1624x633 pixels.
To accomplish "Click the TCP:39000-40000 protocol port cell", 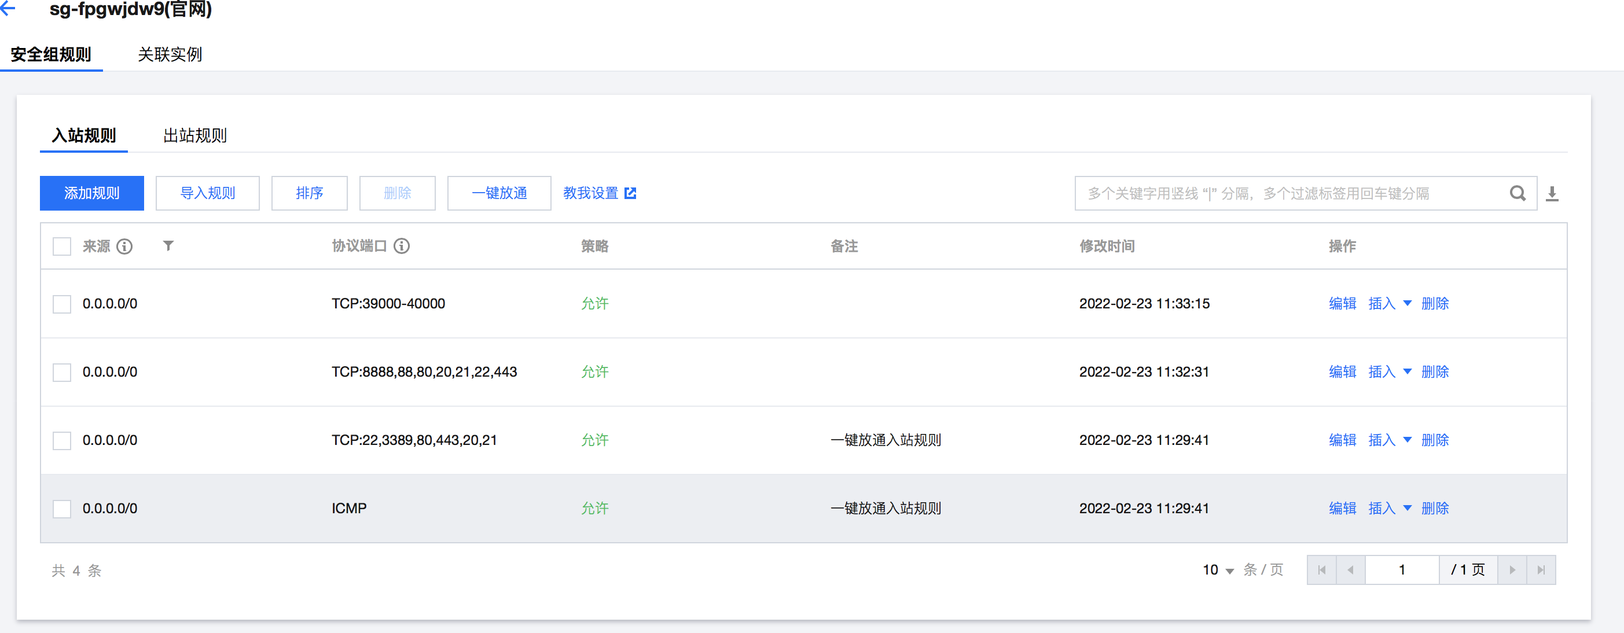I will 388,303.
